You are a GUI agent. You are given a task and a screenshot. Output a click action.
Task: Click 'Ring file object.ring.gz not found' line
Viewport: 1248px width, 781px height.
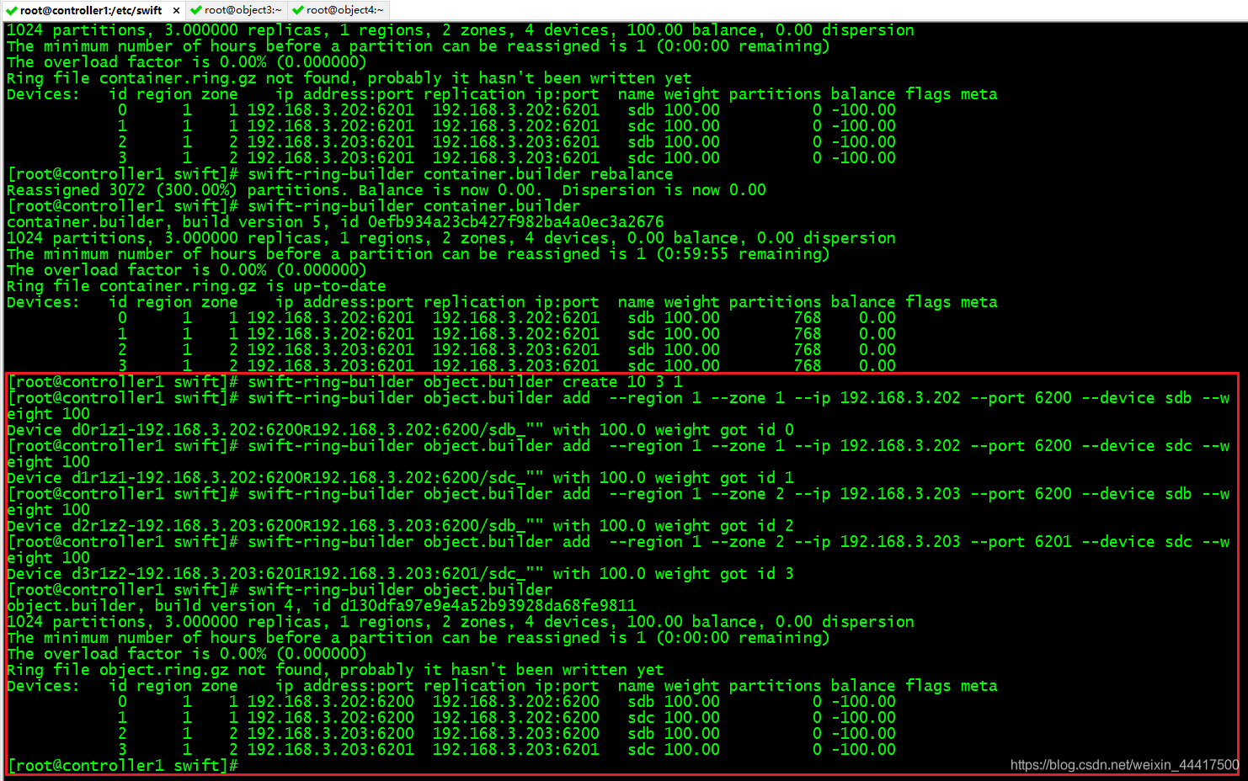point(335,670)
